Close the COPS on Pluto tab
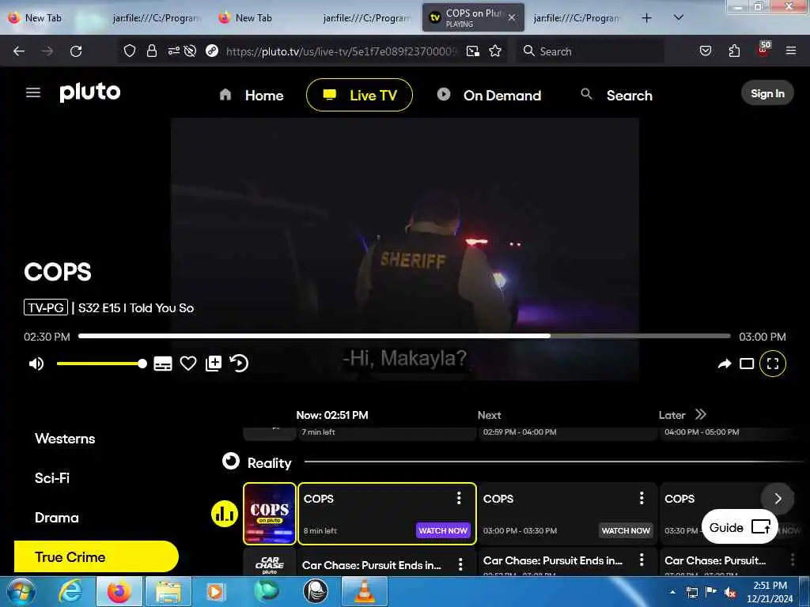 coord(512,17)
